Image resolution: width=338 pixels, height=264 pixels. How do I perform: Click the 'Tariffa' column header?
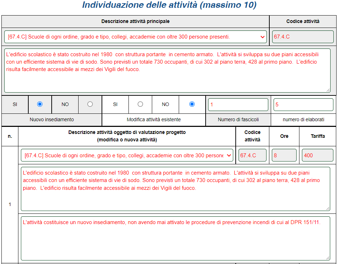coord(317,136)
